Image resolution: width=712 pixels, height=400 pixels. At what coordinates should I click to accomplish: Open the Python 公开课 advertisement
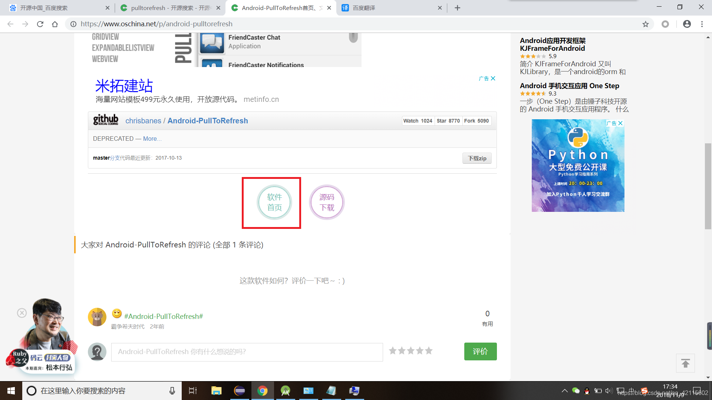[x=578, y=166]
